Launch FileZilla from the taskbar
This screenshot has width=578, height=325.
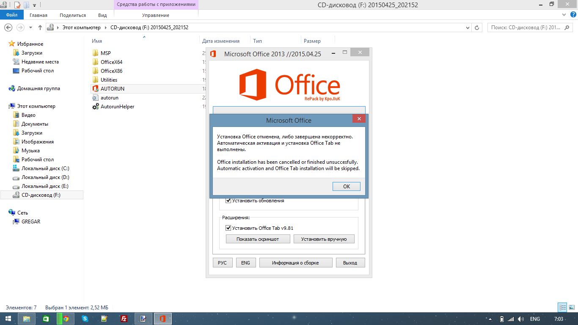pos(124,319)
